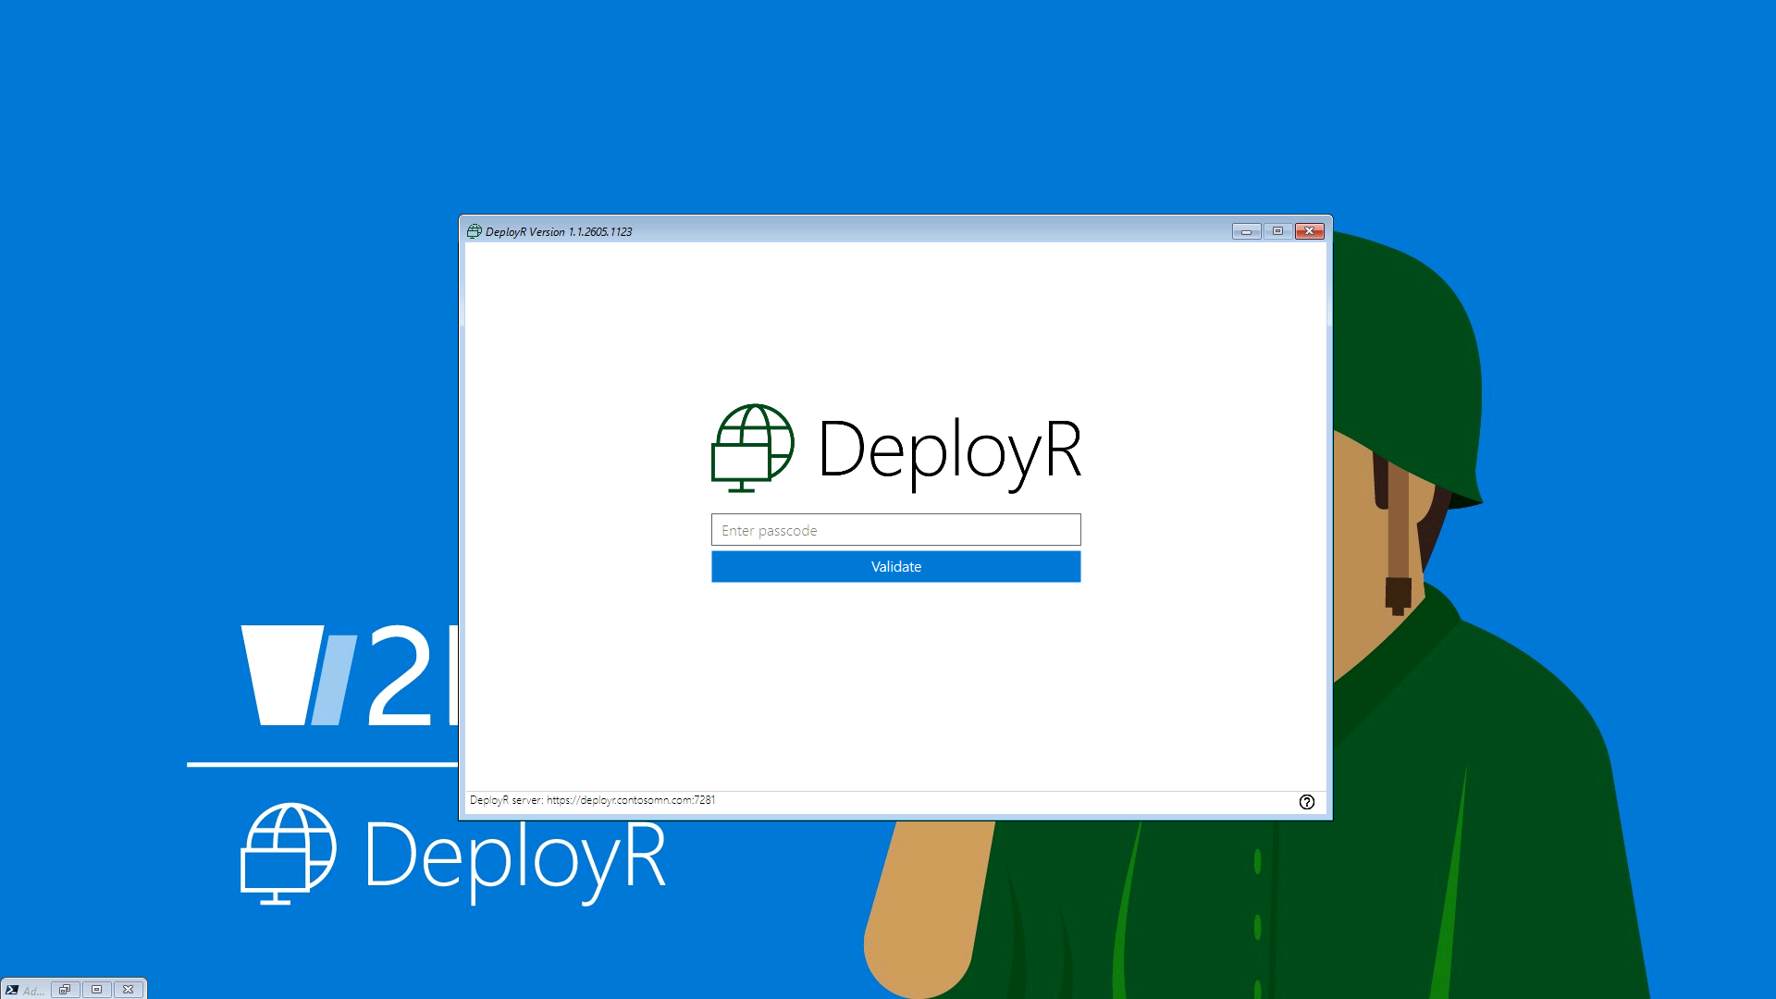Restore the minimized Ad... window
1776x999 pixels.
tap(65, 990)
